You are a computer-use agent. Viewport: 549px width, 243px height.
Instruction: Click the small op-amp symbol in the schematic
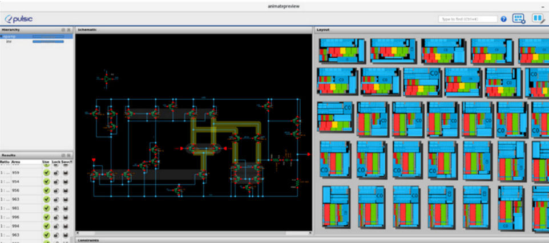click(107, 79)
